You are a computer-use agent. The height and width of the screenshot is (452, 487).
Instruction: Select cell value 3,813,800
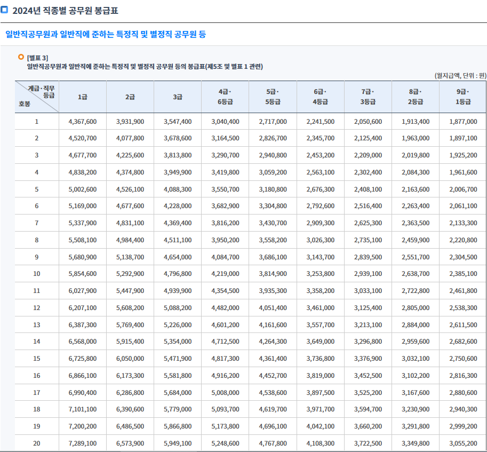coord(178,155)
